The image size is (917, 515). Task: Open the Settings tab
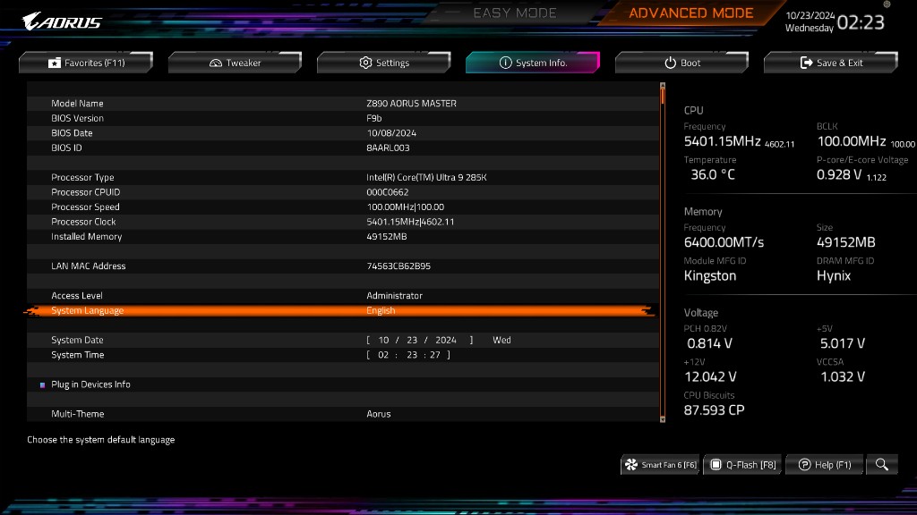click(384, 63)
